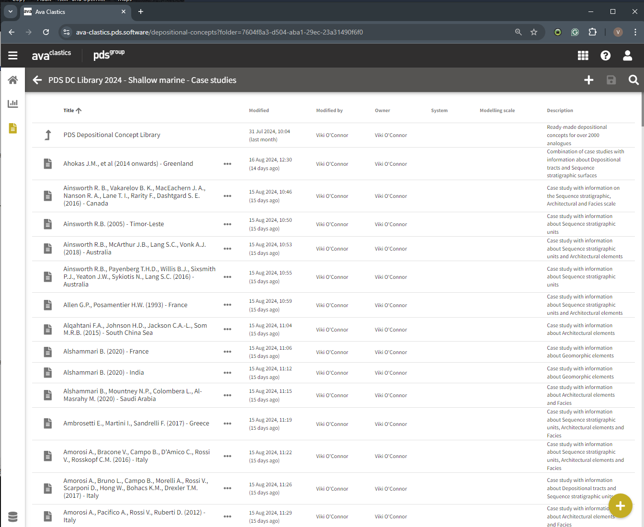
Task: Open the apps grid launcher
Action: pos(583,56)
